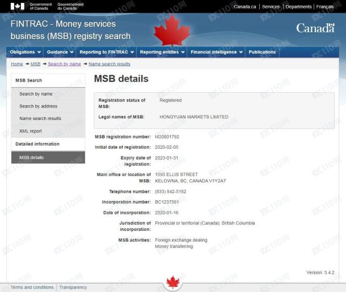Screen dimensions: 346x292
Task: Click Foreign exchange dealing activity
Action: click(x=181, y=240)
